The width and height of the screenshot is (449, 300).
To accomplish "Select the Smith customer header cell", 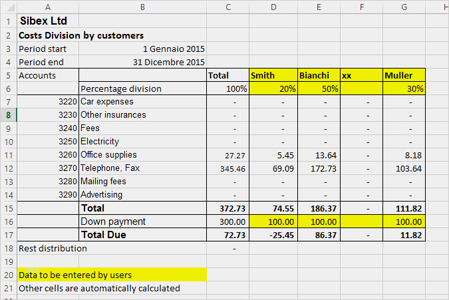I will point(273,75).
